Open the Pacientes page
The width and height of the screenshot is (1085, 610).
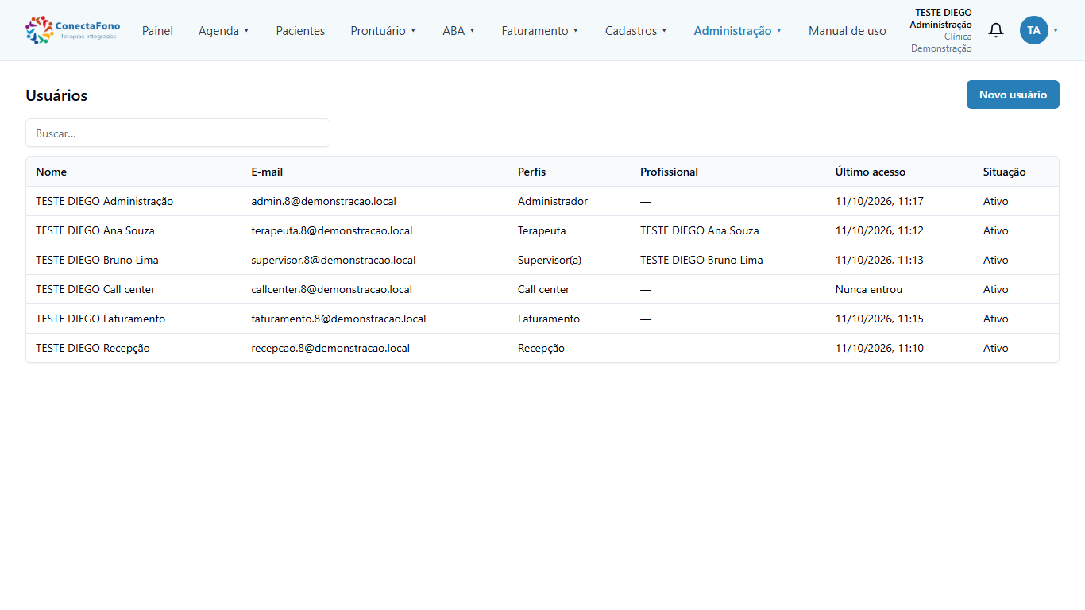coord(300,31)
